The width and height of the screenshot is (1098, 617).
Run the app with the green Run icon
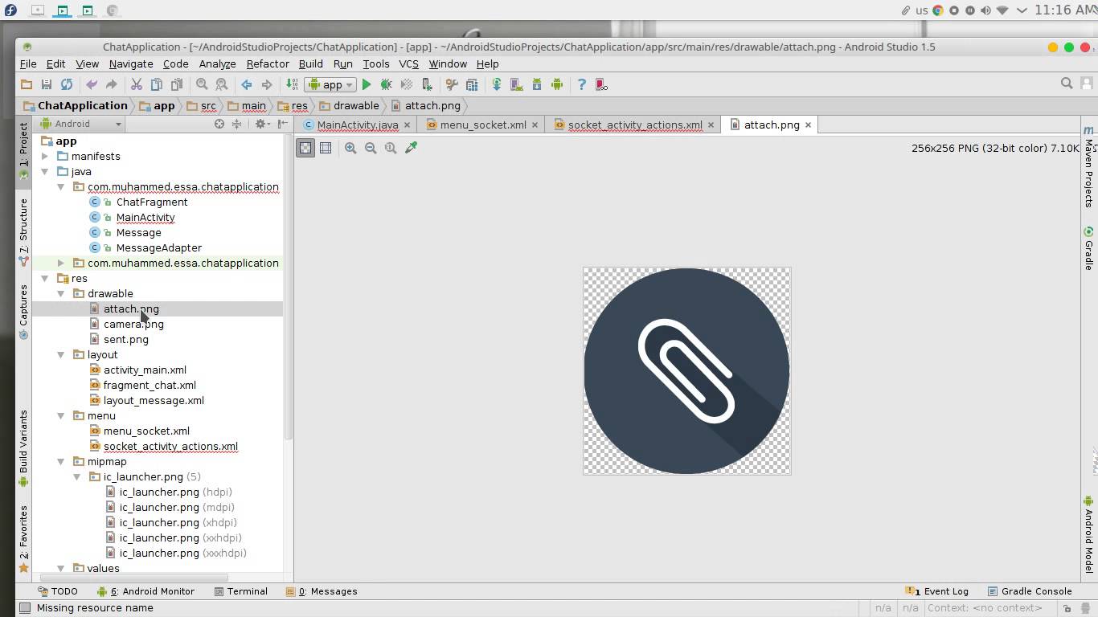[x=366, y=84]
